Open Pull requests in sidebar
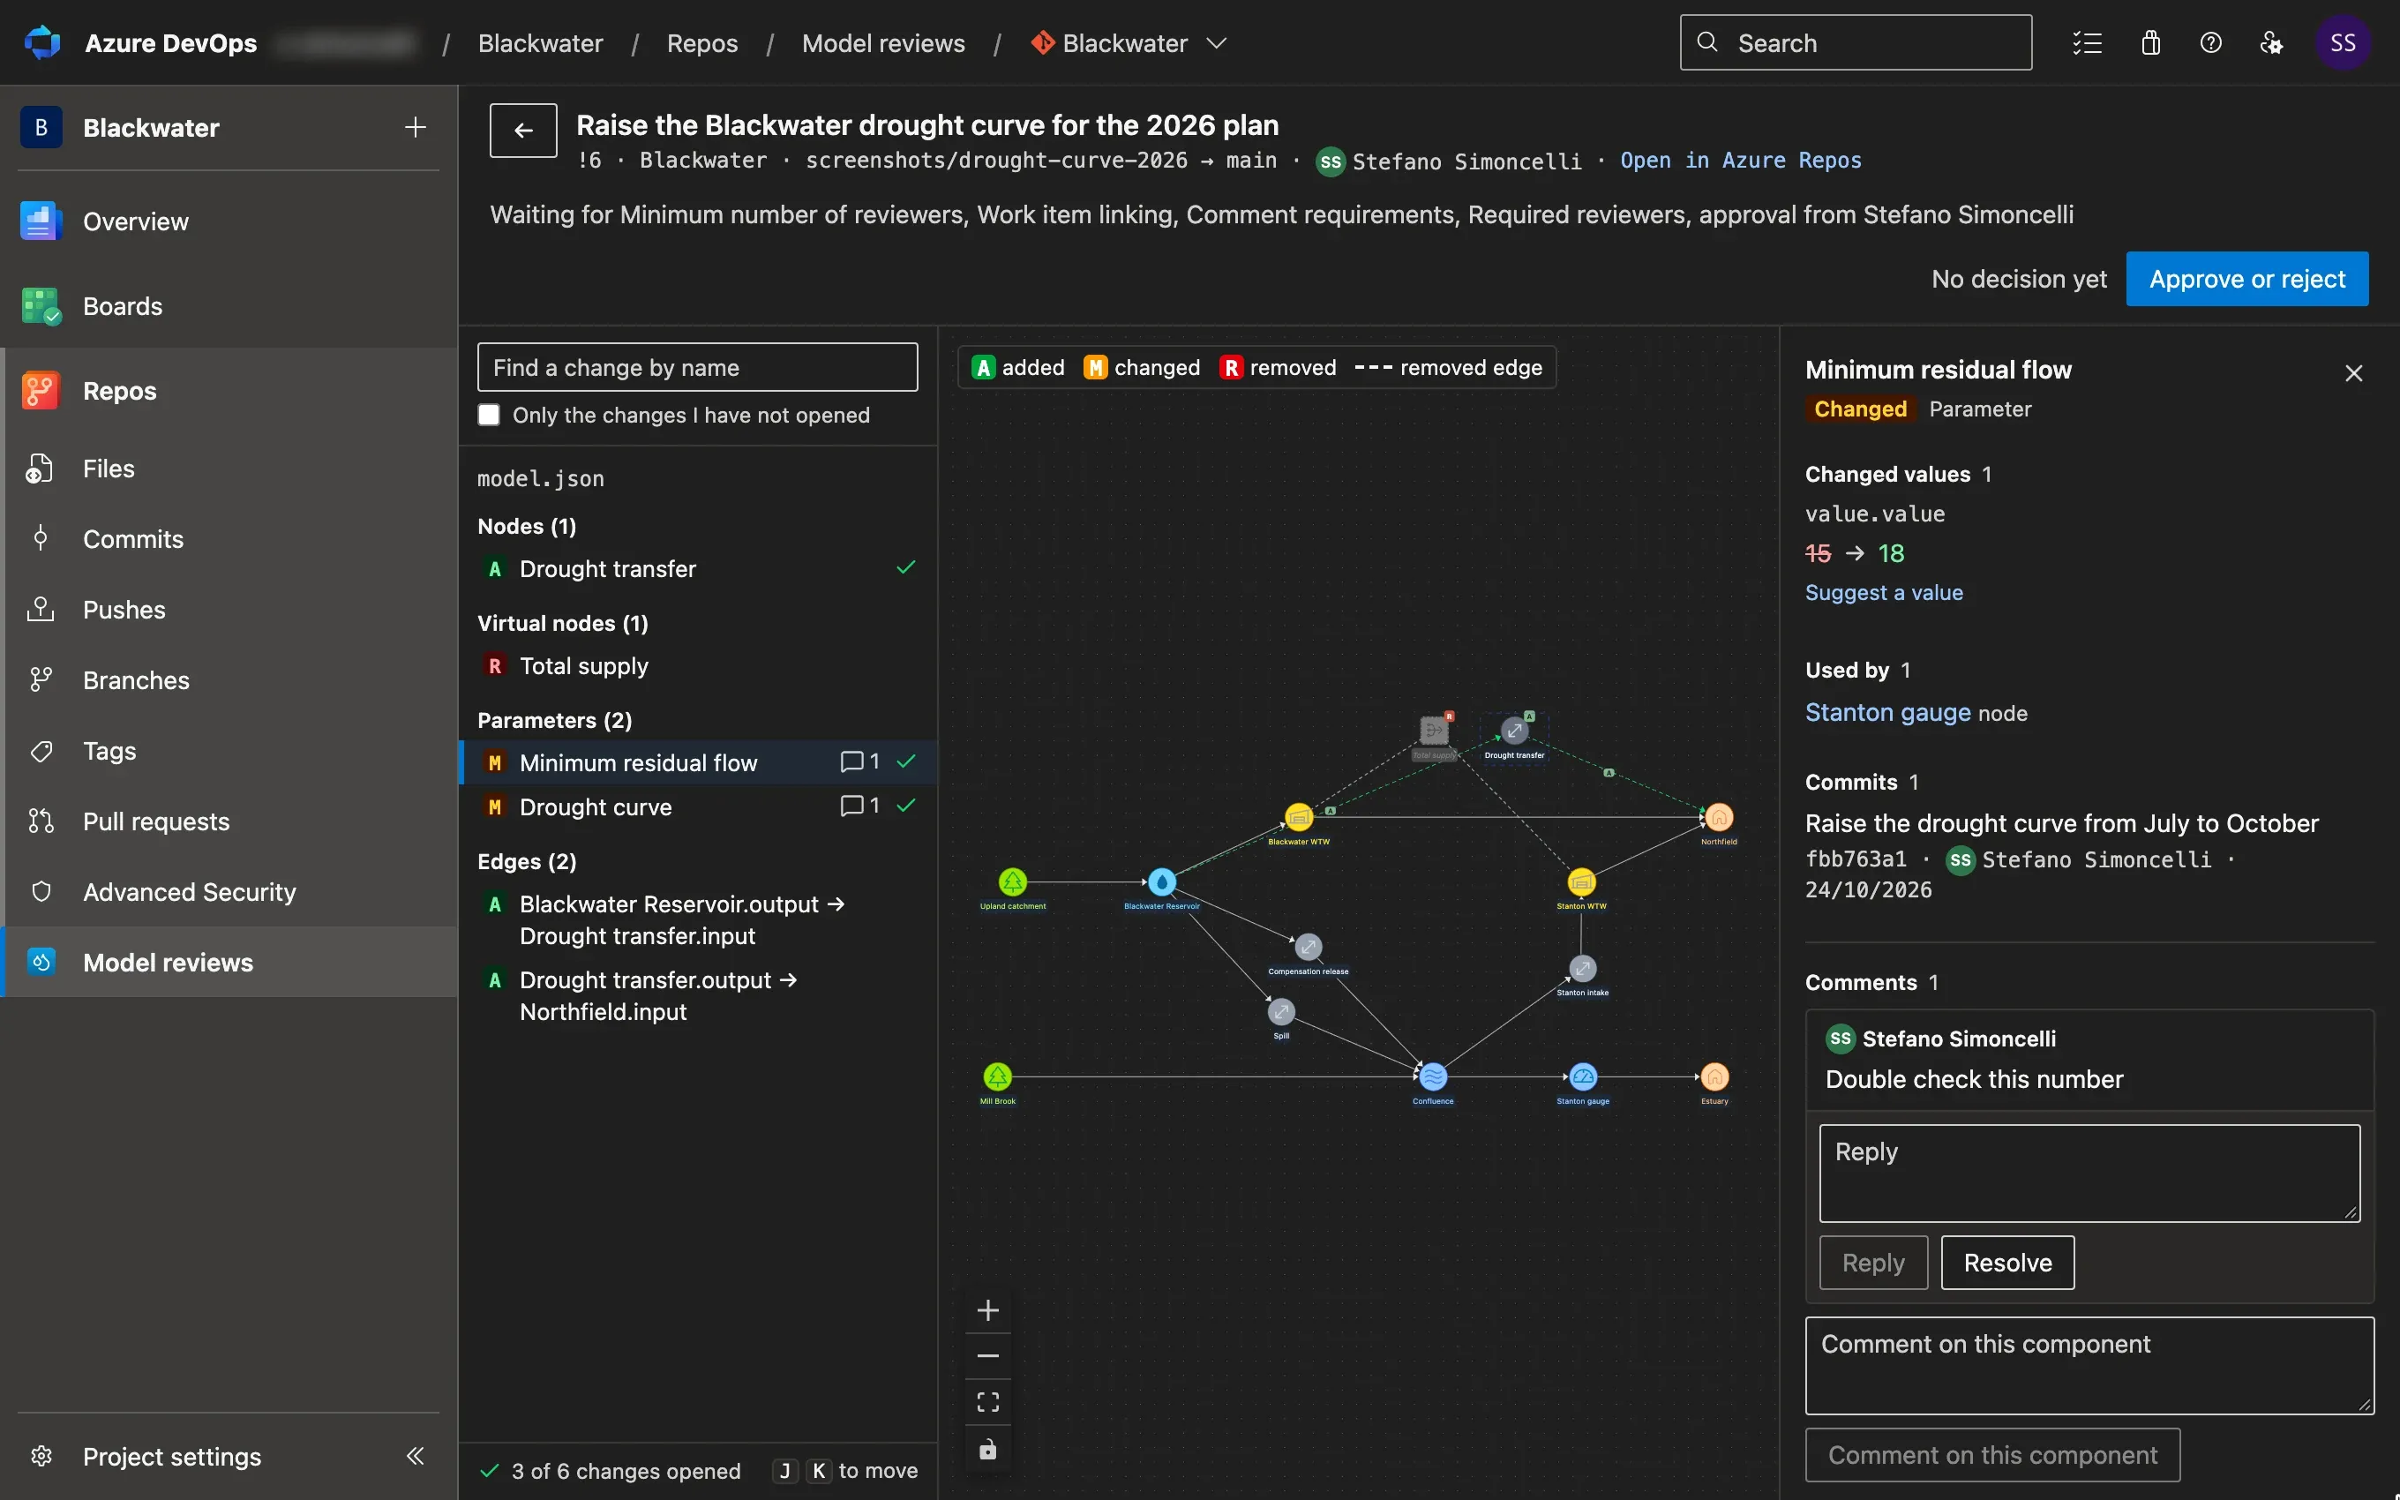Viewport: 2400px width, 1500px height. pos(229,821)
